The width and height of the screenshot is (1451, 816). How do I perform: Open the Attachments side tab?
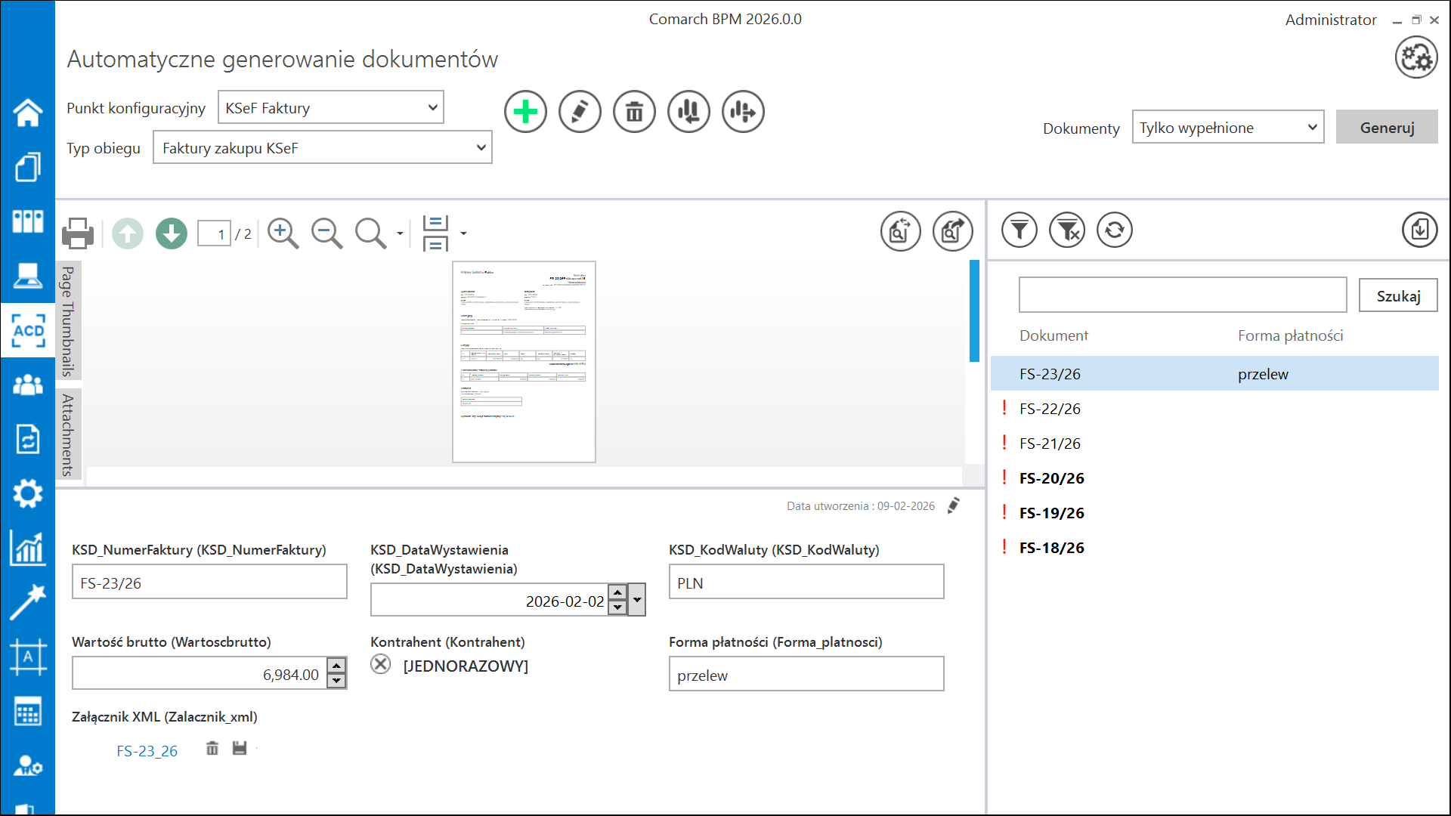pos(68,434)
